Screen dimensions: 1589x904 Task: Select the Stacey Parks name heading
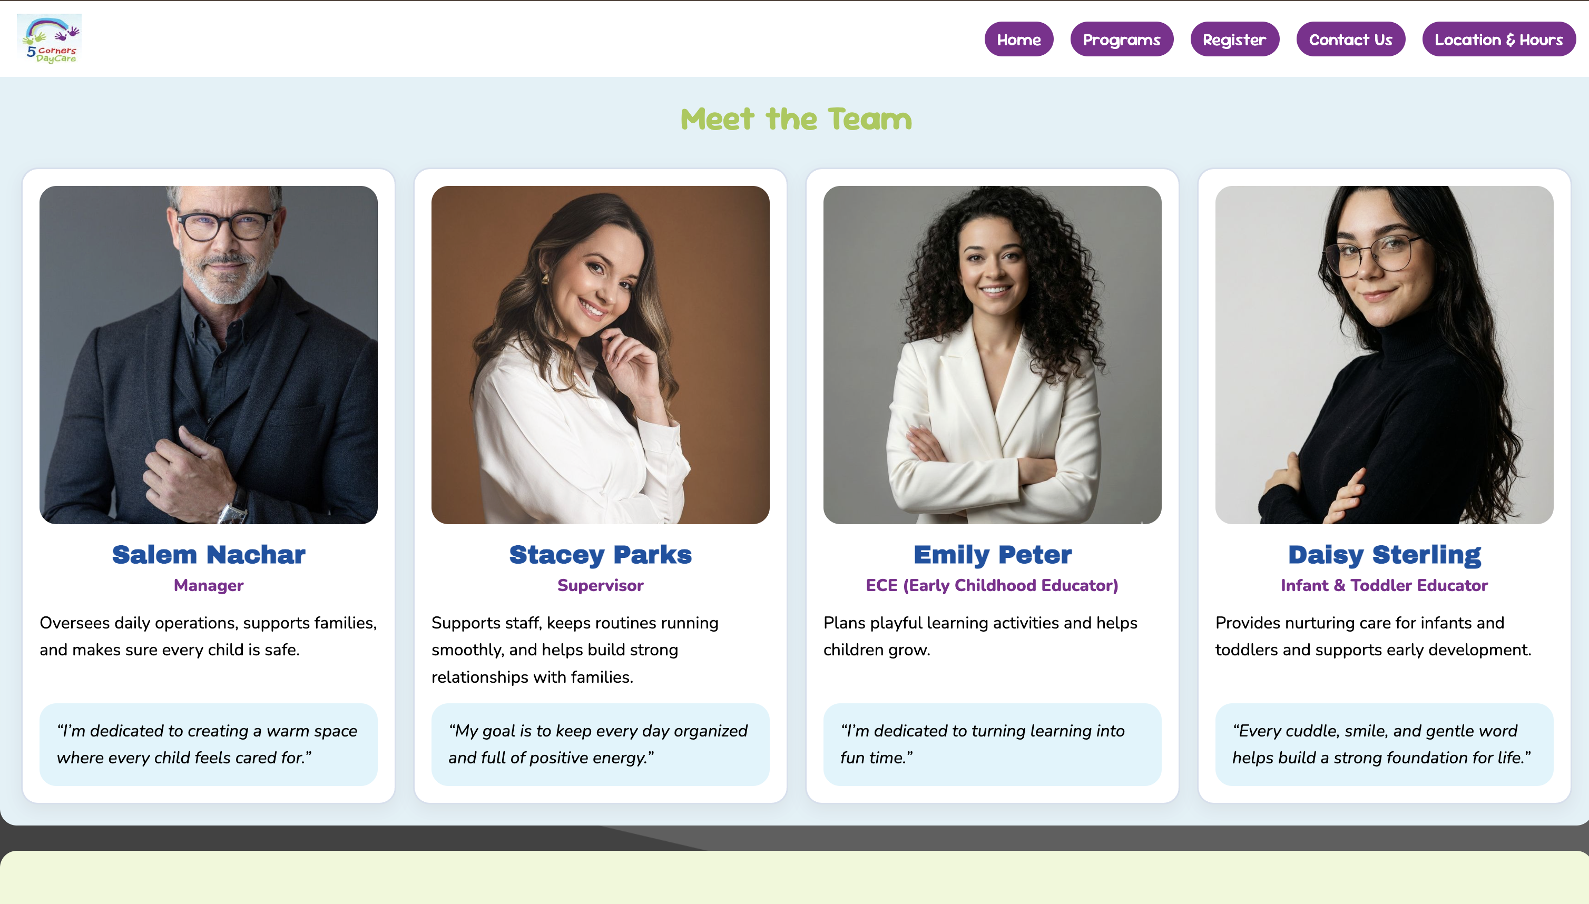[600, 554]
